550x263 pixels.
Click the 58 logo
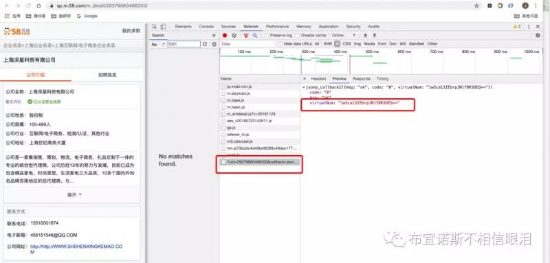(16, 32)
